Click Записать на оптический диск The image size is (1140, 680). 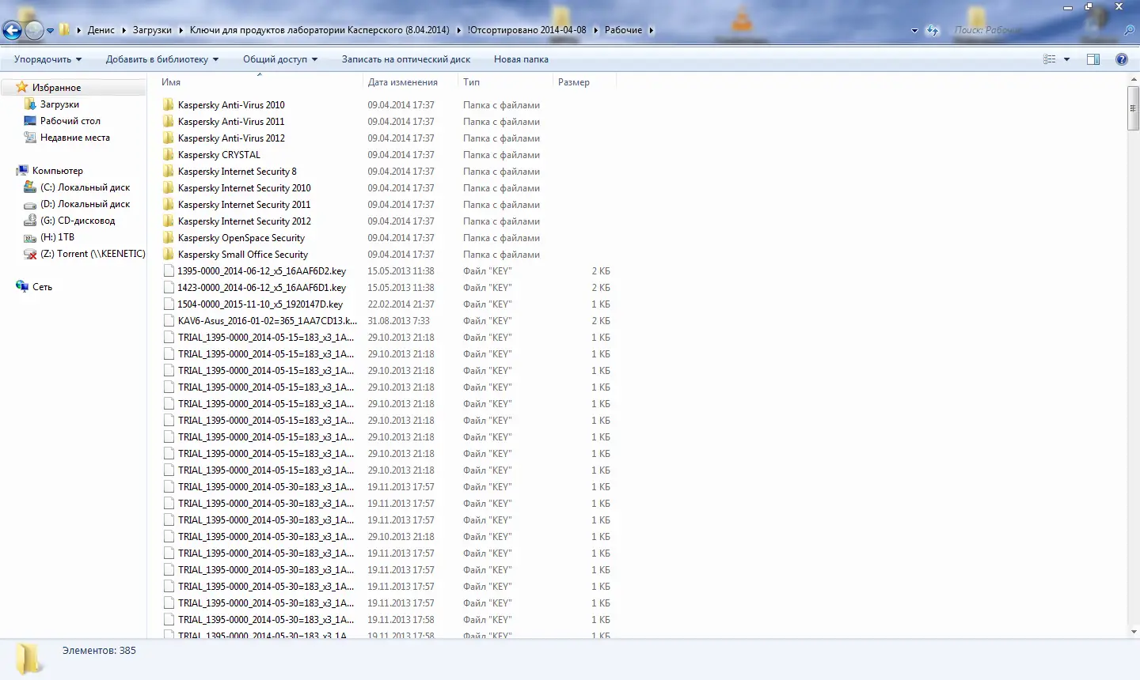tap(406, 59)
